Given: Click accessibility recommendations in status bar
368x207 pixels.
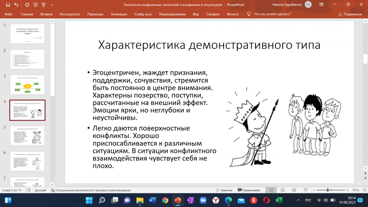Looking at the screenshot, I should 91,190.
